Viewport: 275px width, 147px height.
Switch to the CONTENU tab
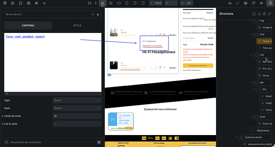28,25
